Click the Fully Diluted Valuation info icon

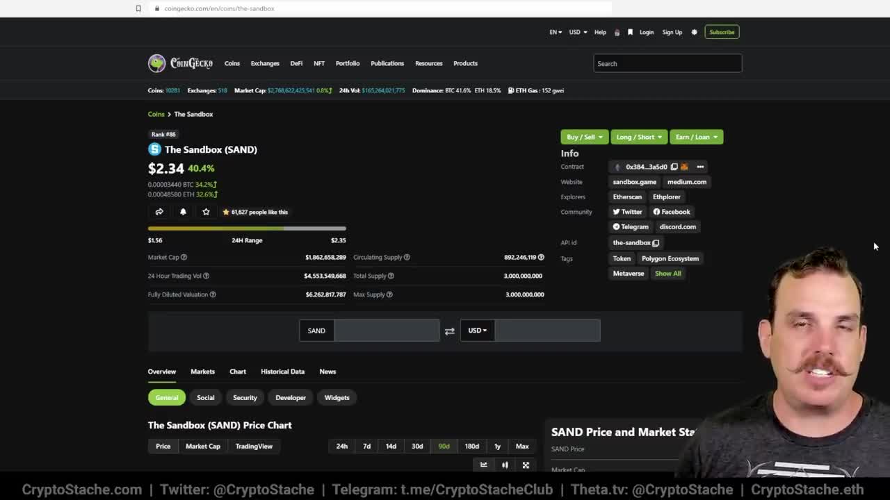click(x=213, y=294)
